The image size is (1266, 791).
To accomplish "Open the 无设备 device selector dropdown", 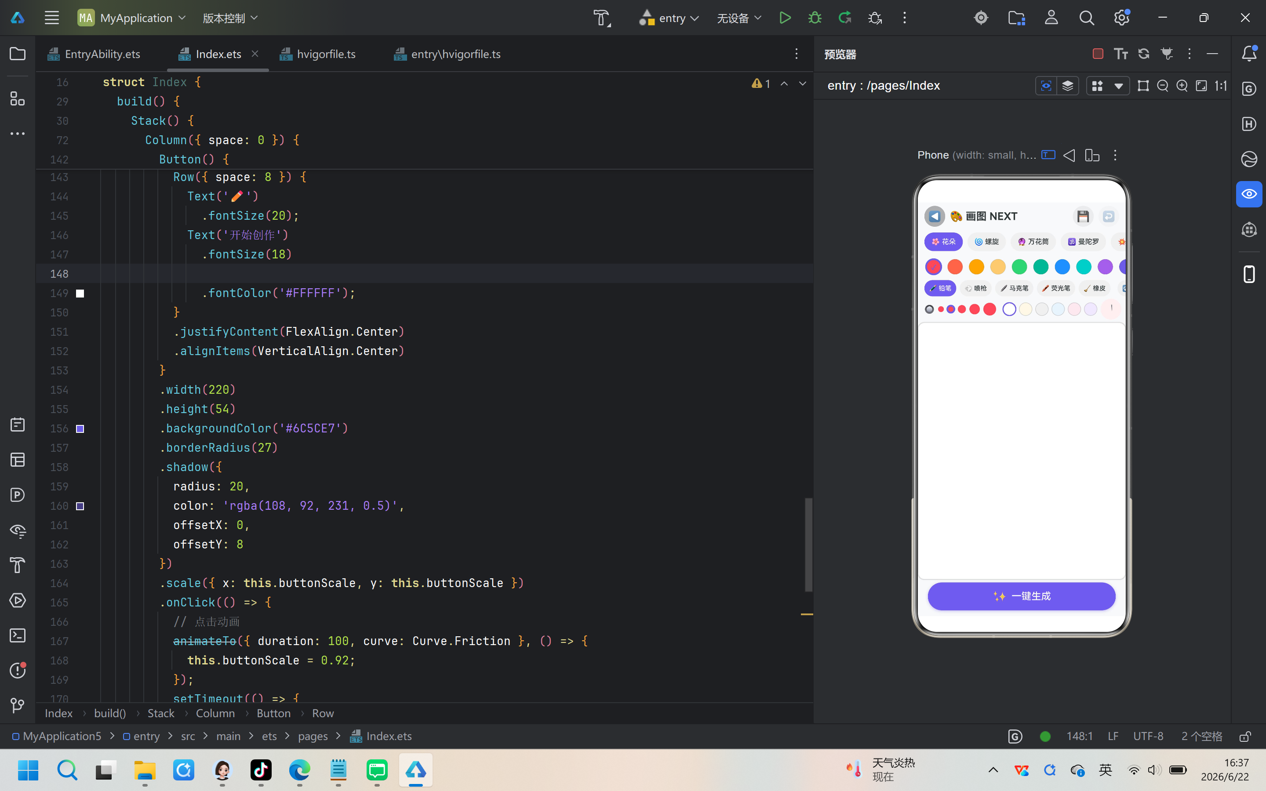I will point(738,18).
